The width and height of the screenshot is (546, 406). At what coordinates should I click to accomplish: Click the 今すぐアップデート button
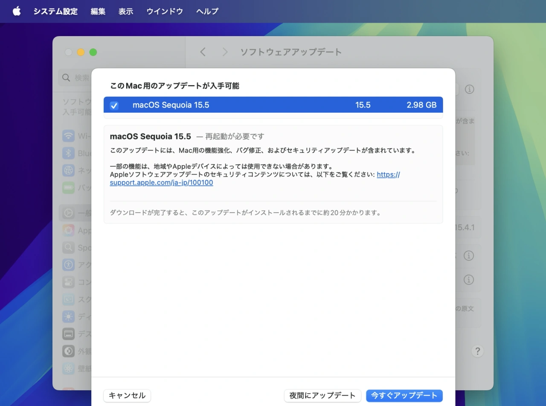[404, 396]
